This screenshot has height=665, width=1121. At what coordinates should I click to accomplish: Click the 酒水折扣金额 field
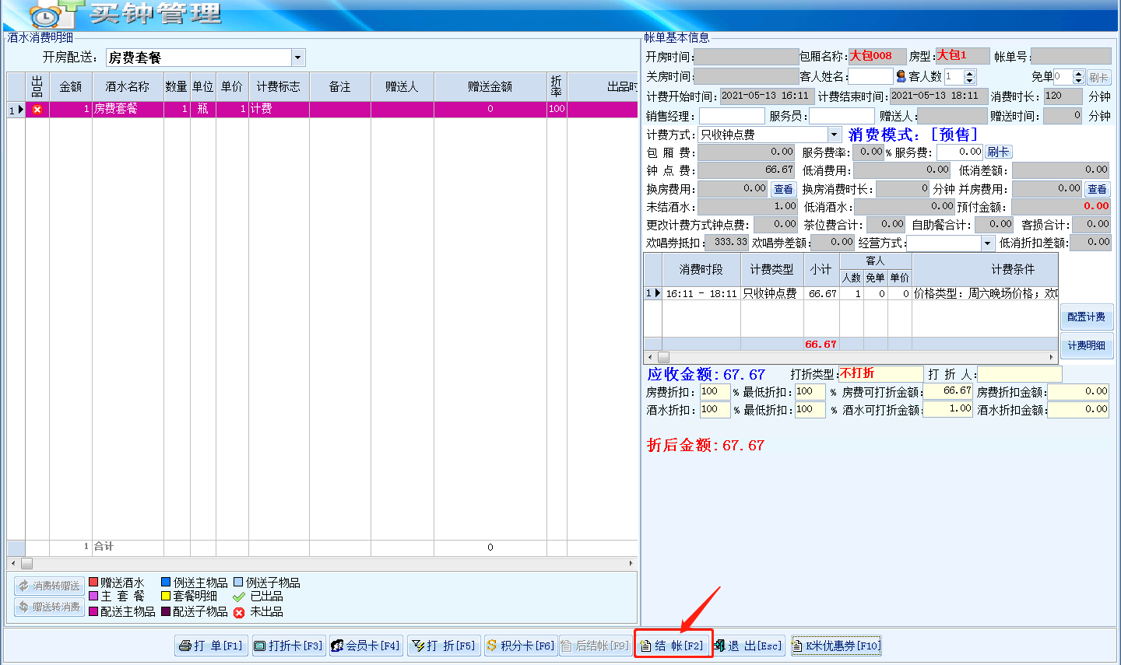click(x=1078, y=410)
